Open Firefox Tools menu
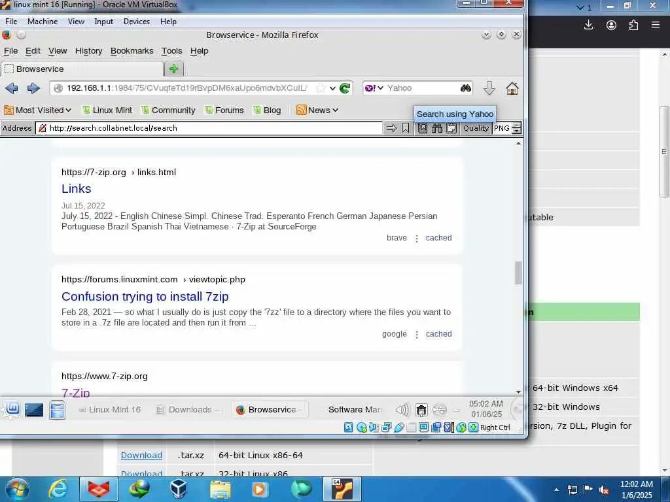670x502 pixels. tap(172, 51)
